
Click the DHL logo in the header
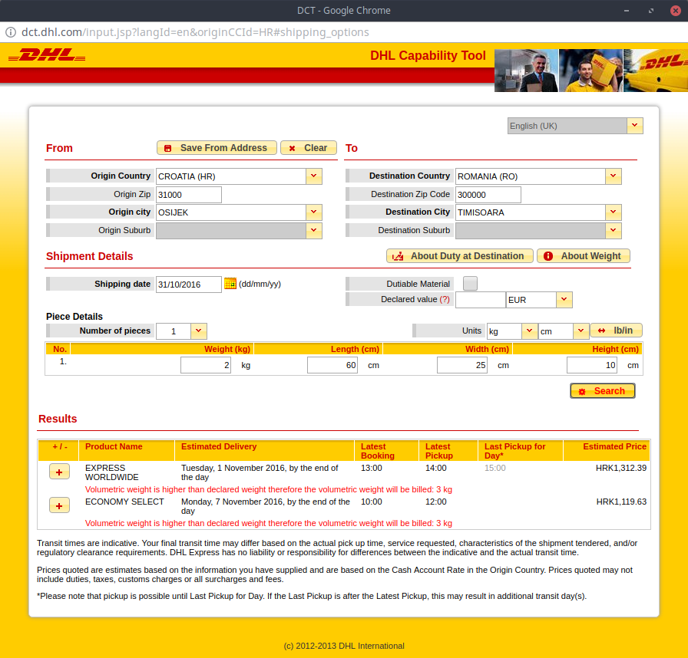pos(46,55)
